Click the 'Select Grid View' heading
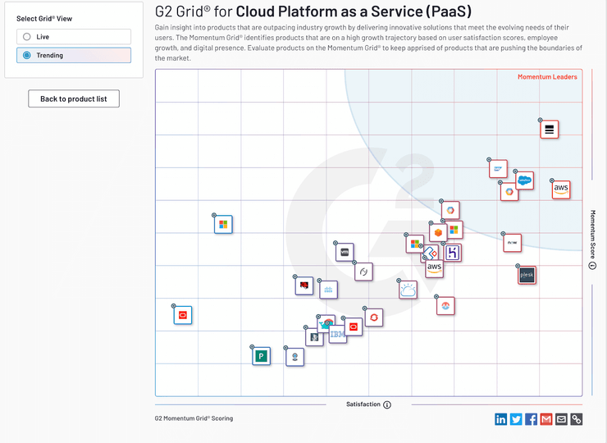Viewport: 607px width, 443px height. (x=44, y=19)
